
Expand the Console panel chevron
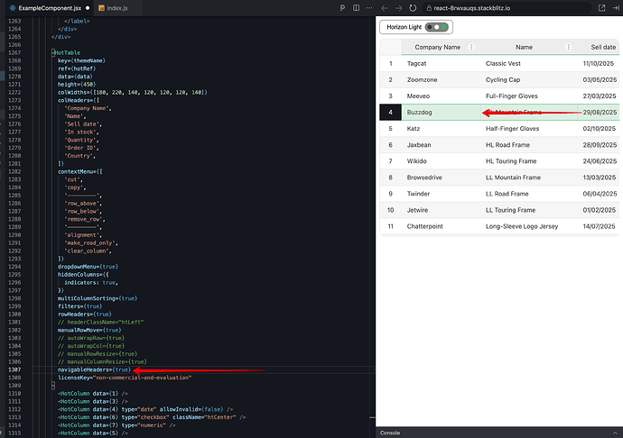(x=615, y=433)
